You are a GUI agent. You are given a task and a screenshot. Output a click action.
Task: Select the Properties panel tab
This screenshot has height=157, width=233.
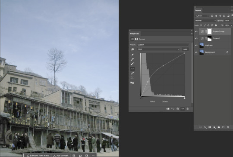point(135,34)
